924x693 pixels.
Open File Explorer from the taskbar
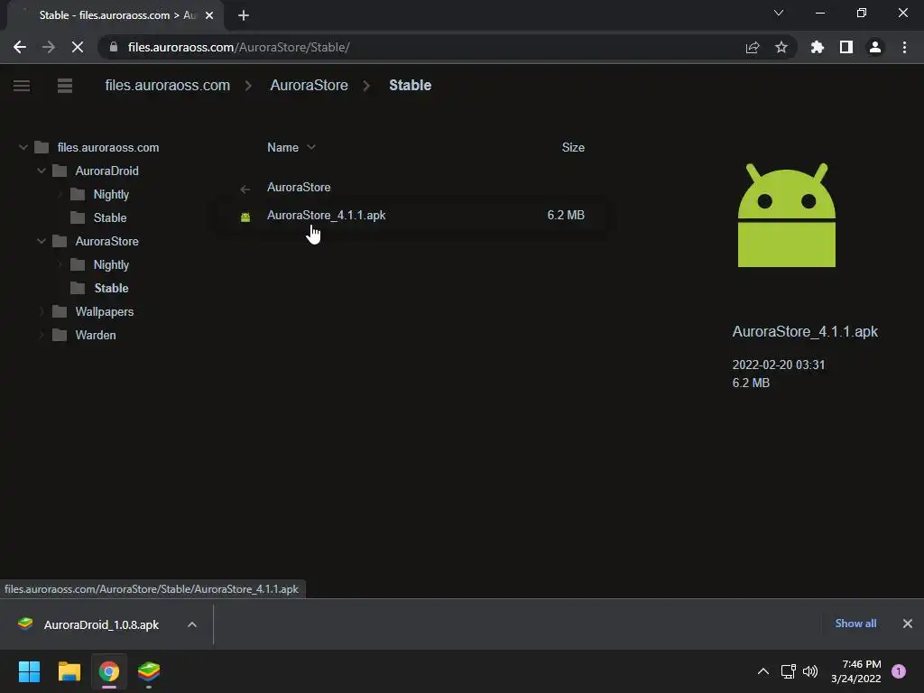tap(69, 671)
